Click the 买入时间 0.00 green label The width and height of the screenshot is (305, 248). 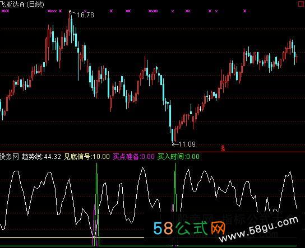178,157
